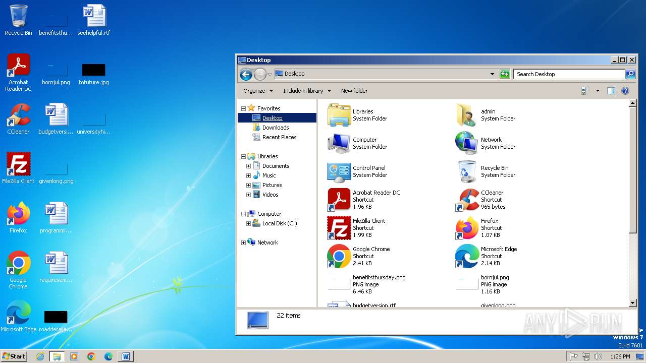Expand Local Disk (C:) node
This screenshot has height=363, width=646.
pyautogui.click(x=248, y=223)
